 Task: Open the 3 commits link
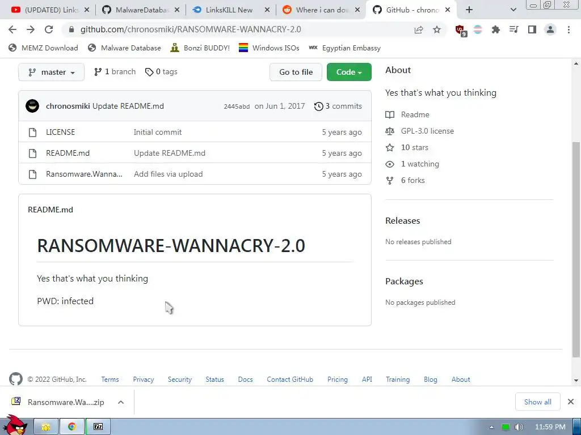(338, 106)
